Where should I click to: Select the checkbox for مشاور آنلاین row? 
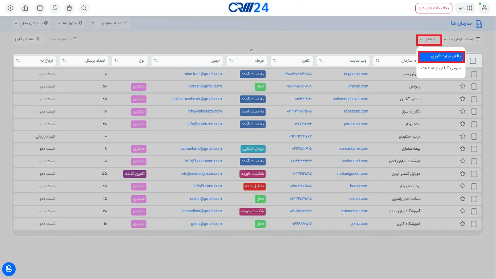tap(474, 99)
